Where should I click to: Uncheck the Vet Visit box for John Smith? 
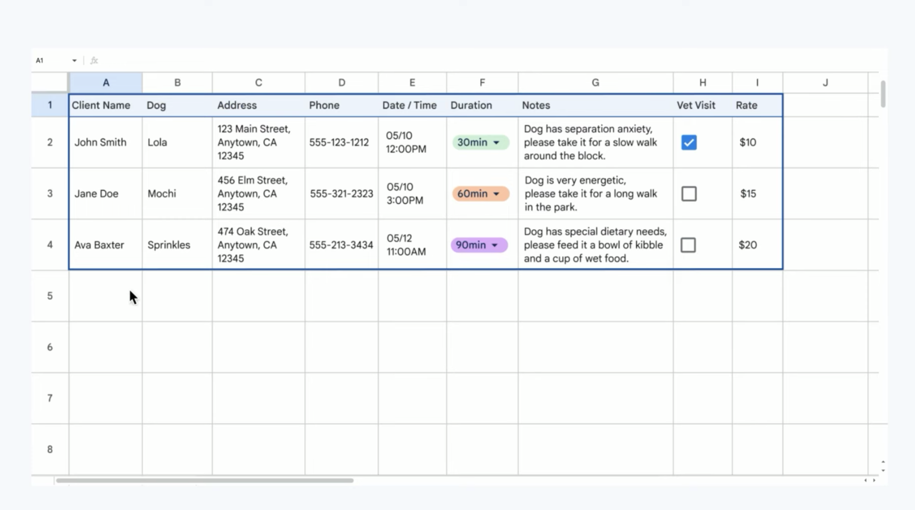click(688, 143)
